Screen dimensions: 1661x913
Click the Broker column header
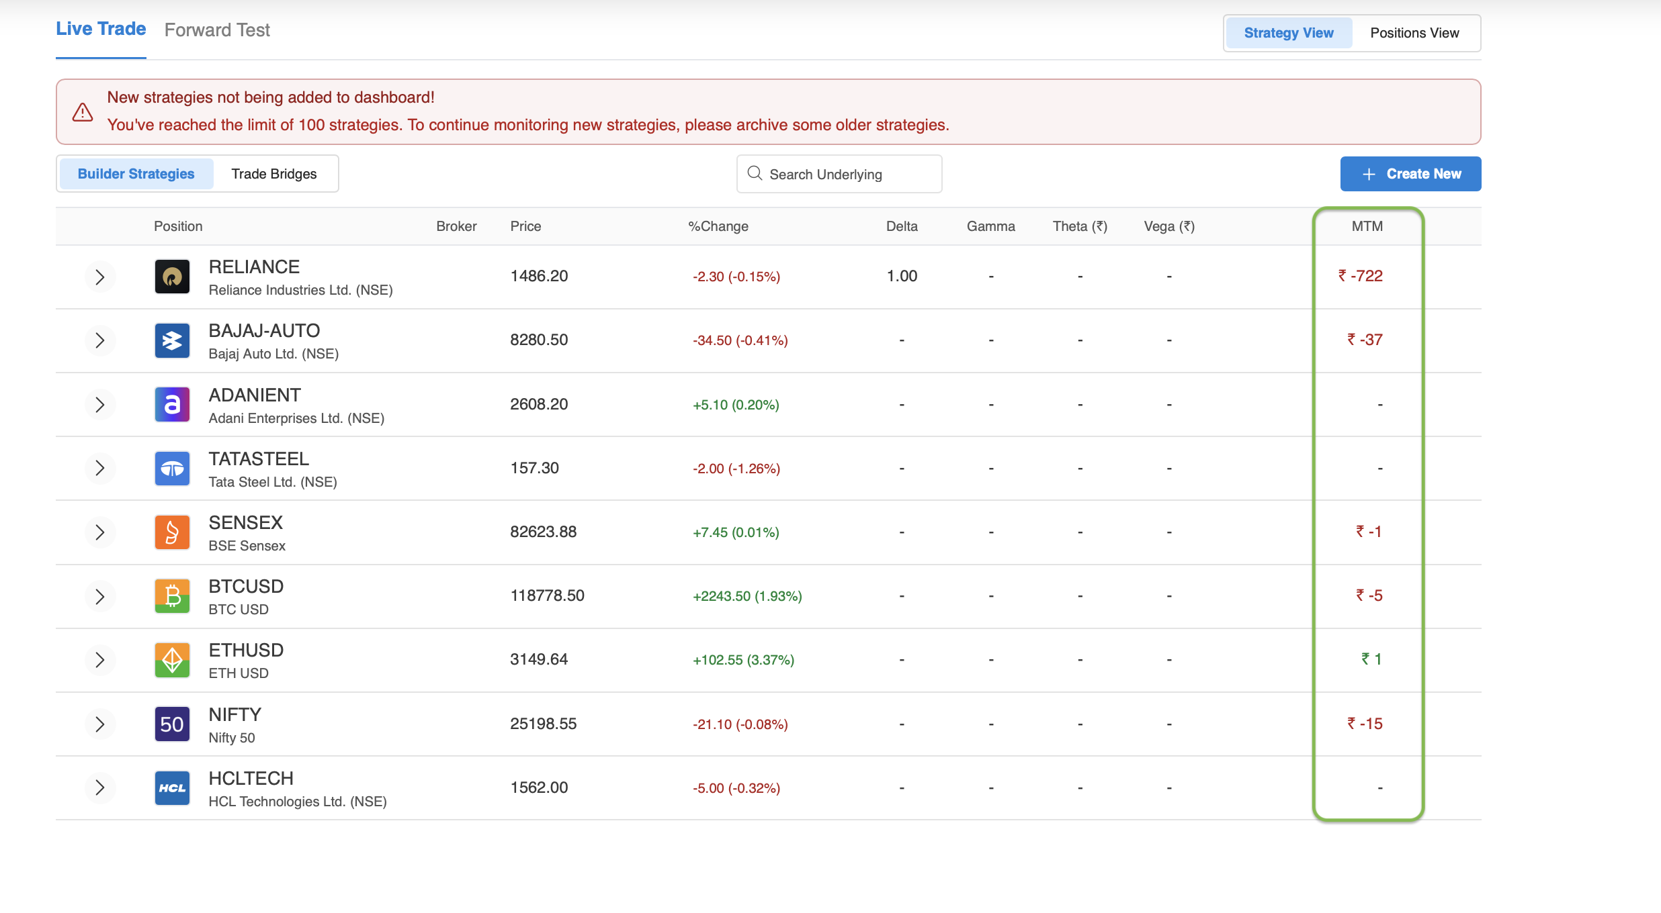(x=456, y=226)
